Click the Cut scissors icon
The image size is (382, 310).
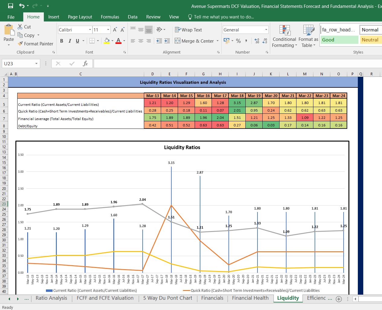(x=20, y=27)
